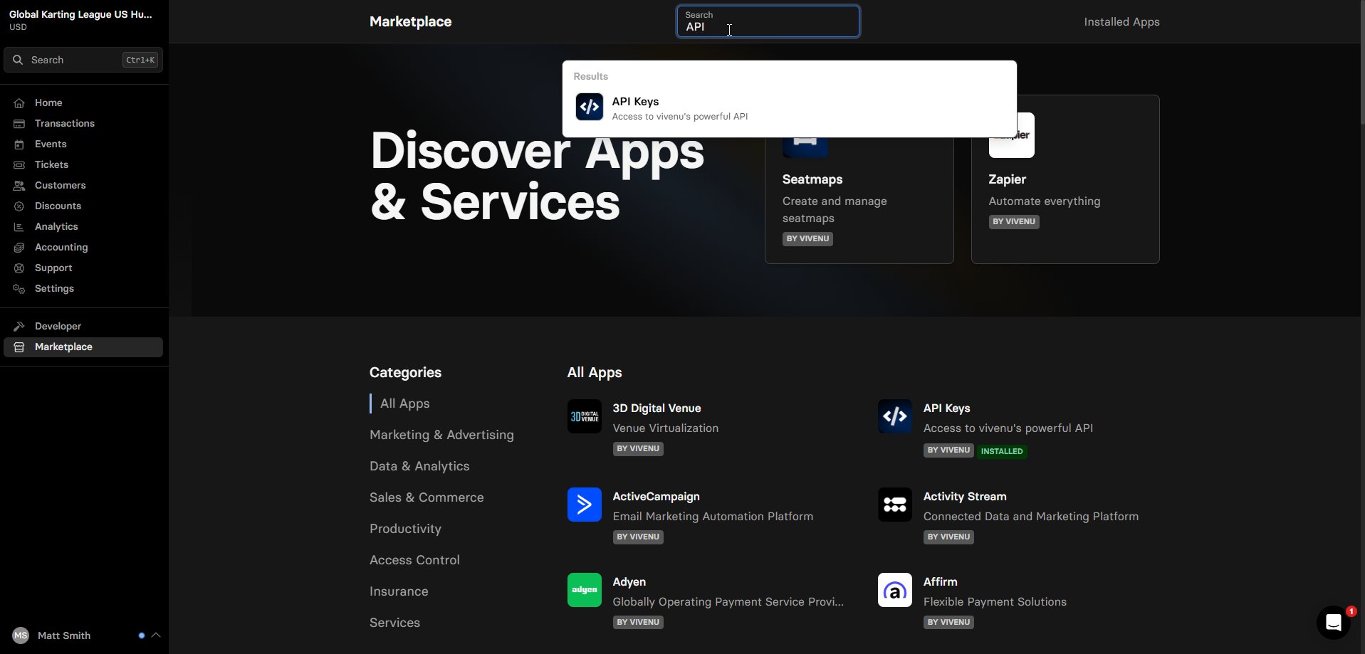Navigate to Analytics page
The height and width of the screenshot is (654, 1365).
pos(83,227)
